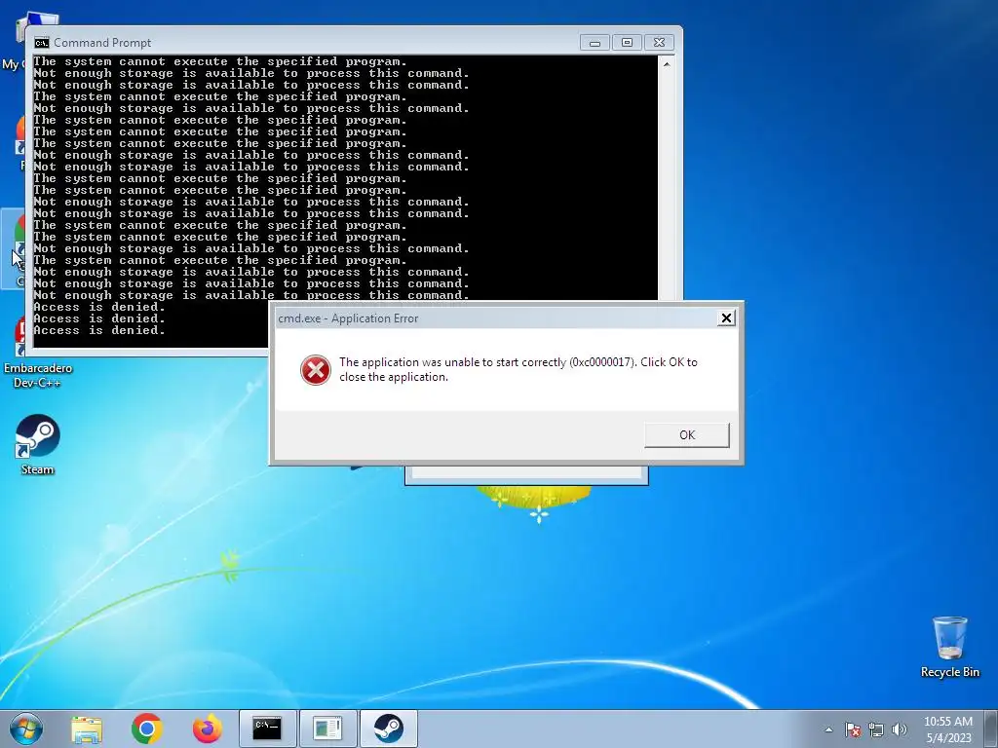This screenshot has width=998, height=748.
Task: Open the Command Prompt window system menu icon
Action: [x=41, y=43]
